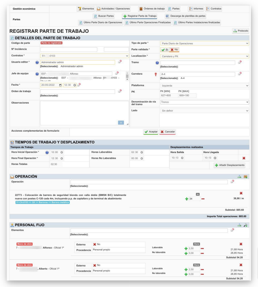The width and height of the screenshot is (258, 287).
Task: Clear Operación field with eraser icon
Action: (232, 181)
